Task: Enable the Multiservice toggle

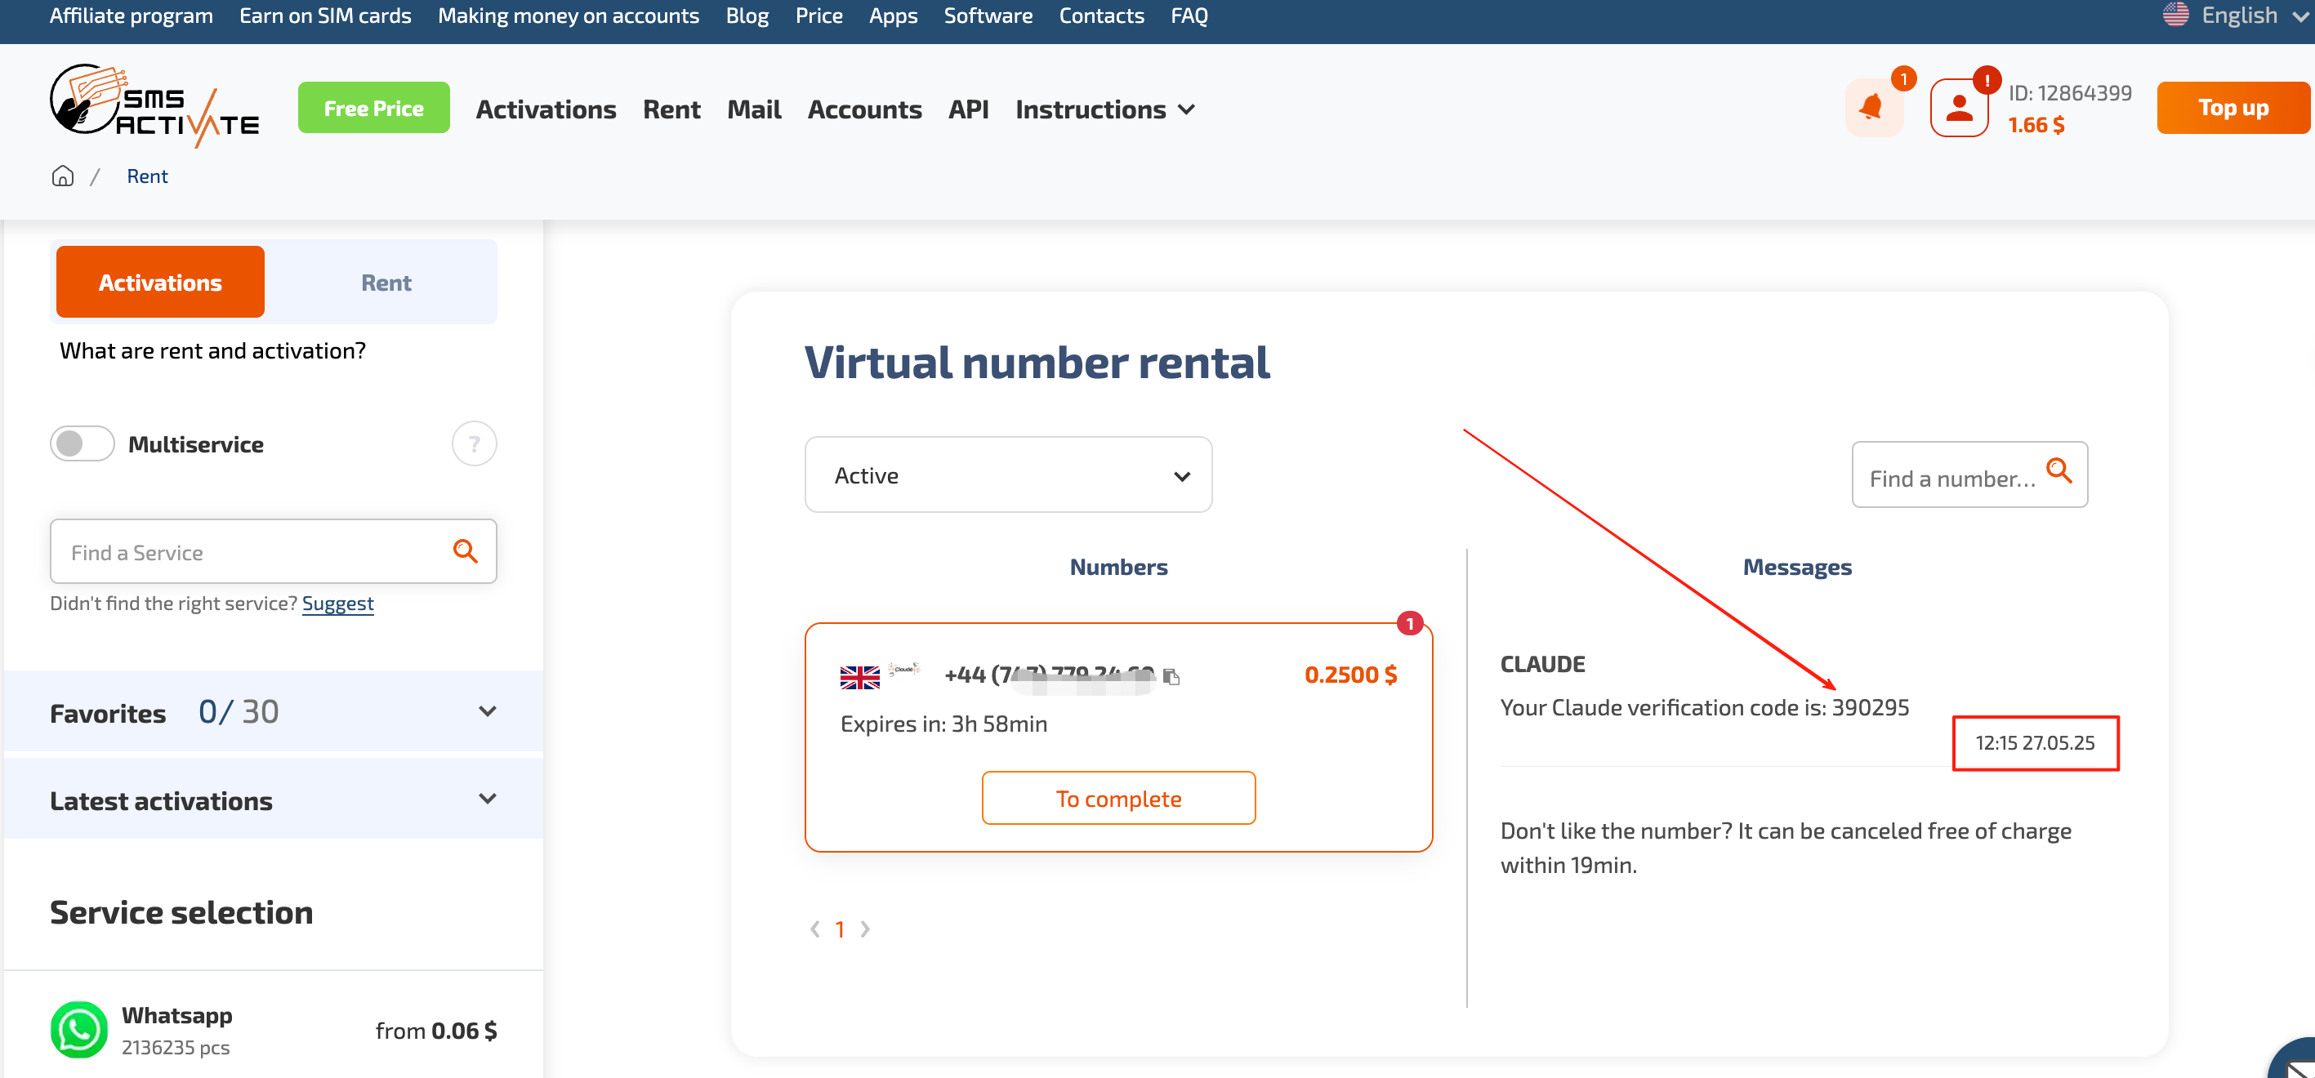Action: [82, 443]
